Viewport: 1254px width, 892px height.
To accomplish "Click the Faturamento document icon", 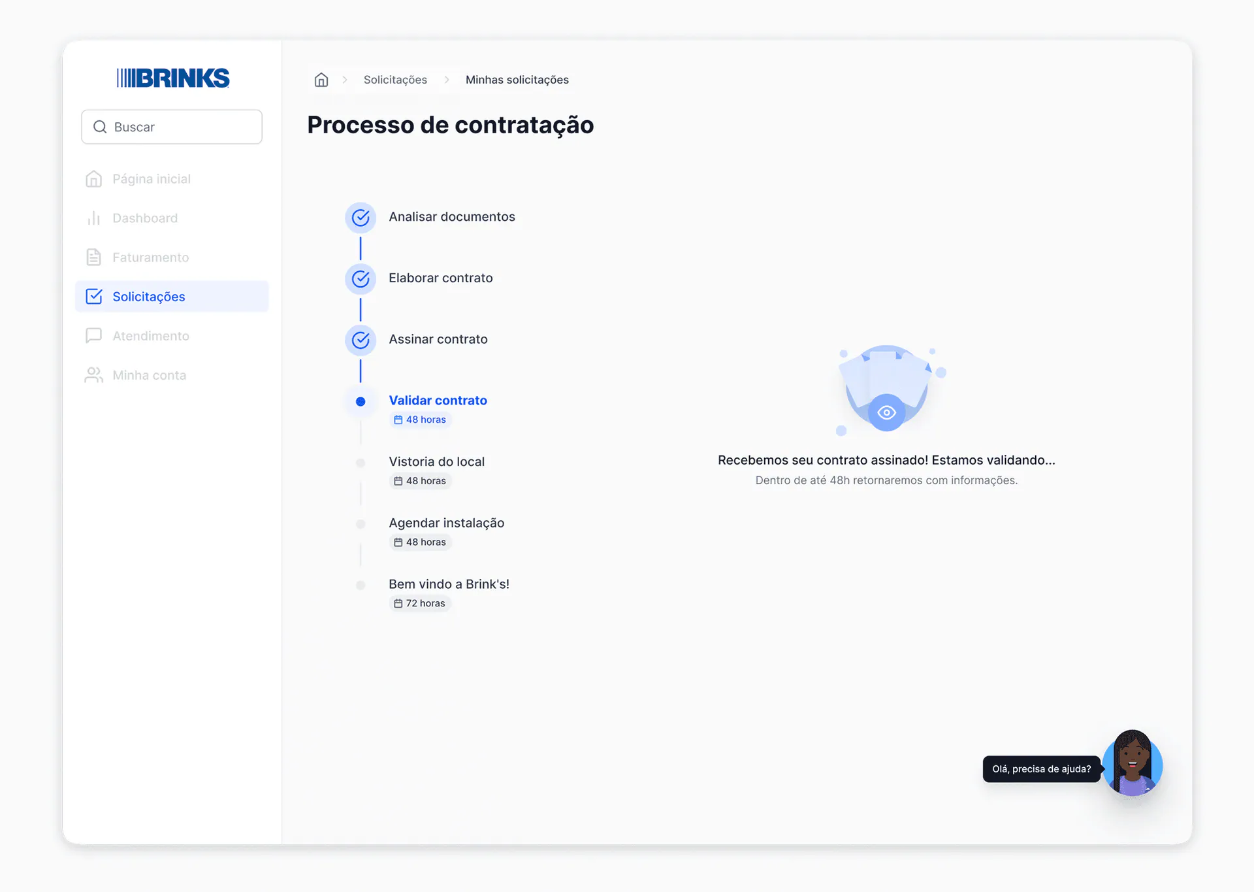I will tap(94, 257).
